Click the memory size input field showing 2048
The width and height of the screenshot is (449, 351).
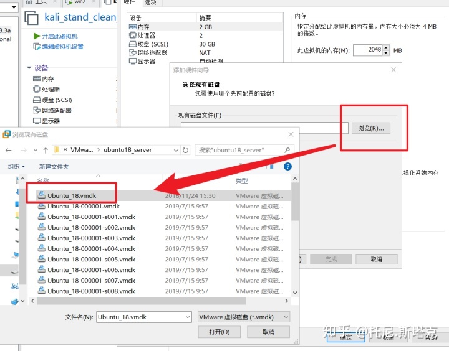pyautogui.click(x=368, y=50)
